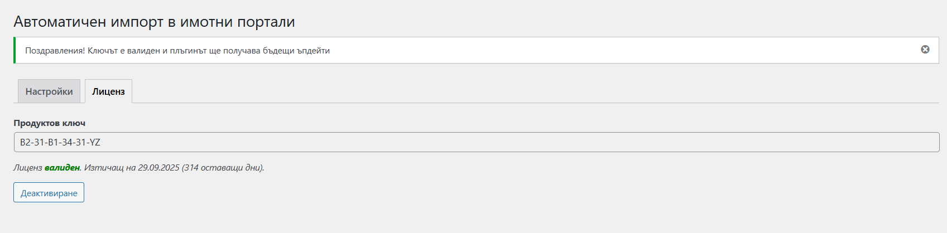Click the words Ключът е валиден in notice

tap(123, 51)
